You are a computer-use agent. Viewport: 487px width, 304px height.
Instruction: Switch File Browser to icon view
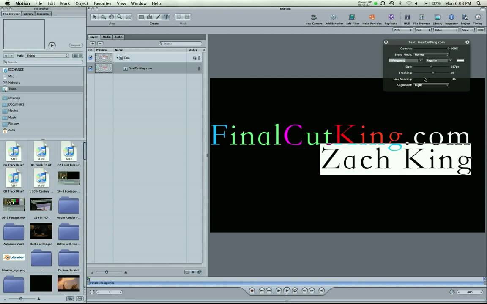tap(75, 56)
